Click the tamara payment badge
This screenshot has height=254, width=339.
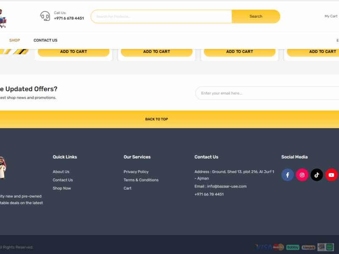(308, 247)
